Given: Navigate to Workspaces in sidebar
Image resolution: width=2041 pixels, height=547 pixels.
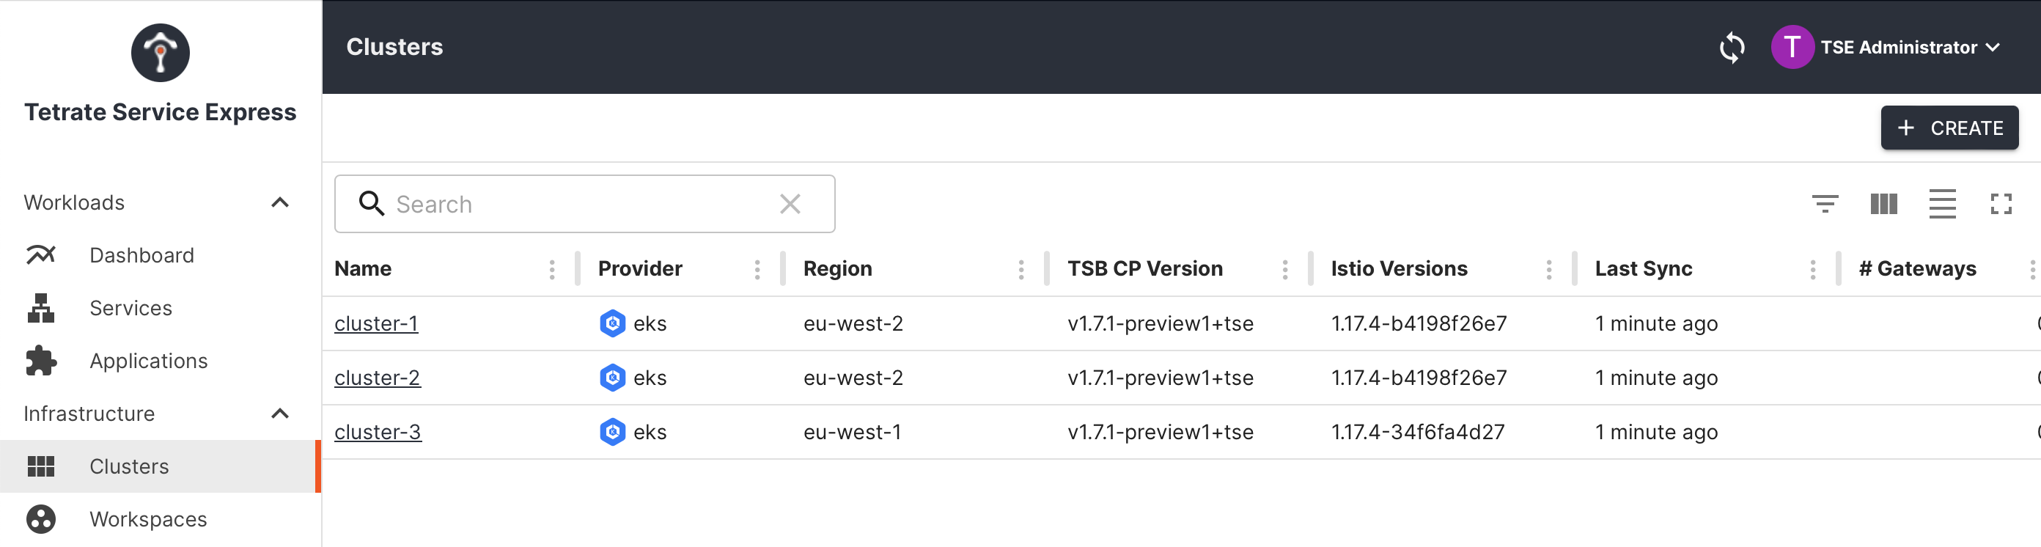Looking at the screenshot, I should (x=147, y=519).
